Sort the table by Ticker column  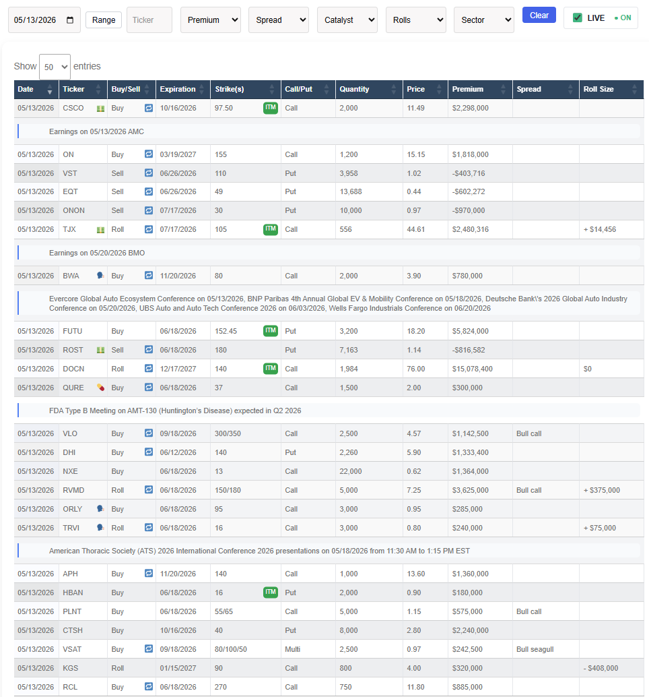(83, 90)
